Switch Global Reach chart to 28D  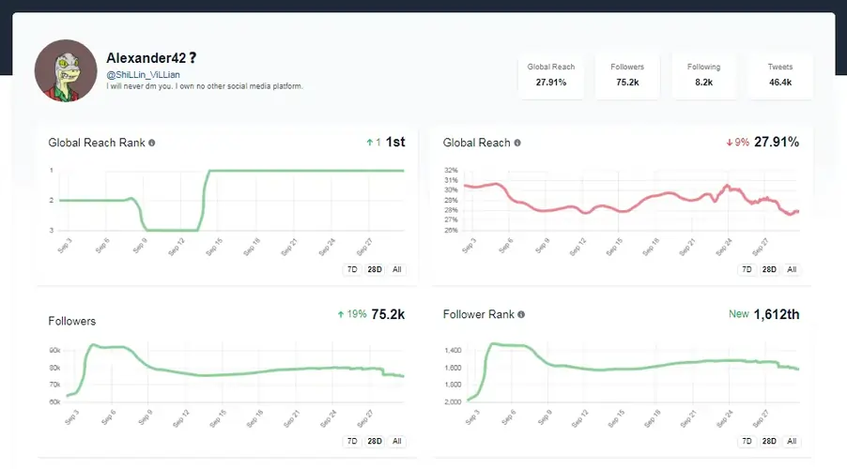pos(769,269)
